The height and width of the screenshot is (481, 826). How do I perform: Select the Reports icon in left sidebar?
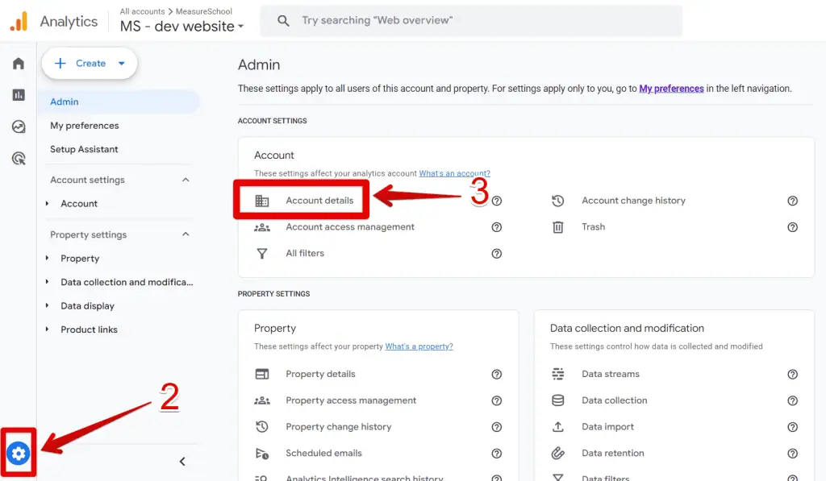click(x=18, y=94)
